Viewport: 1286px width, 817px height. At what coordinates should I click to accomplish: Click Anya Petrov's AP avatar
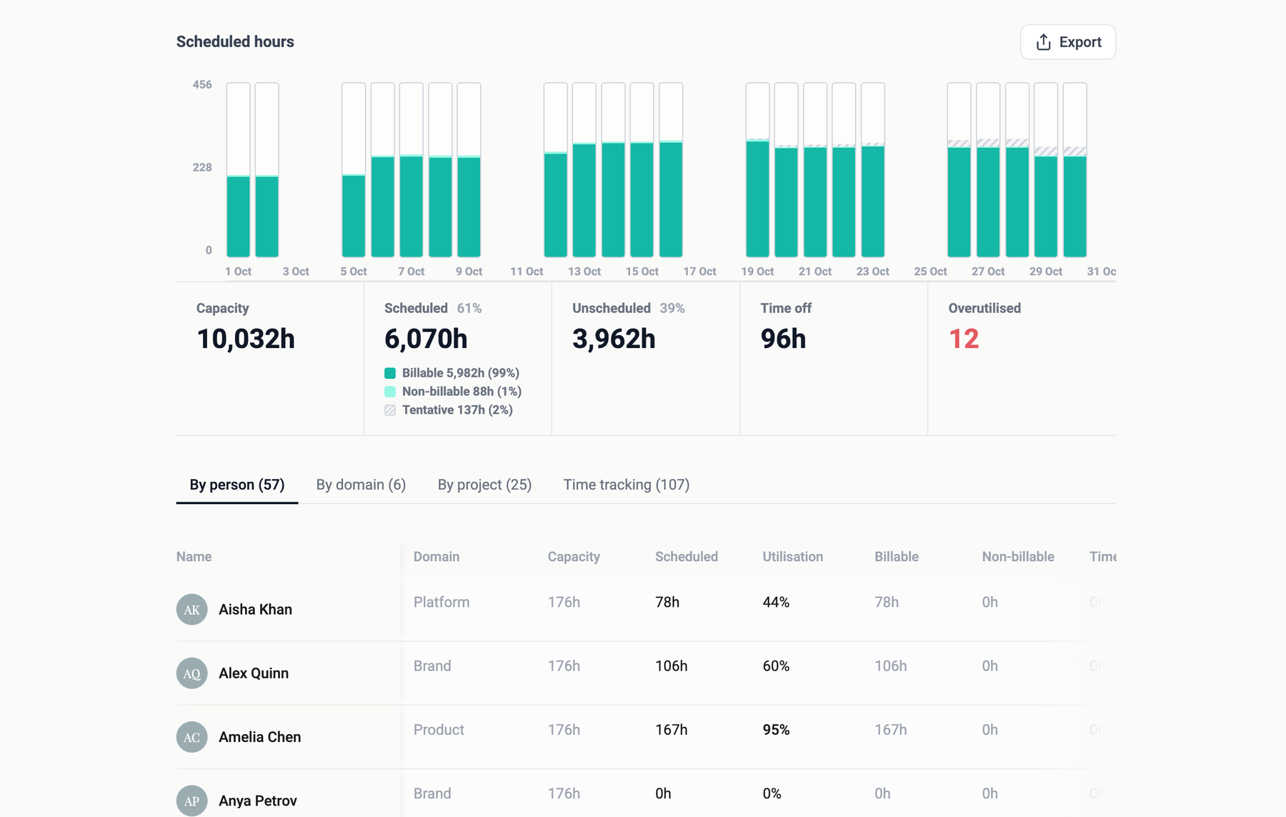pos(191,801)
